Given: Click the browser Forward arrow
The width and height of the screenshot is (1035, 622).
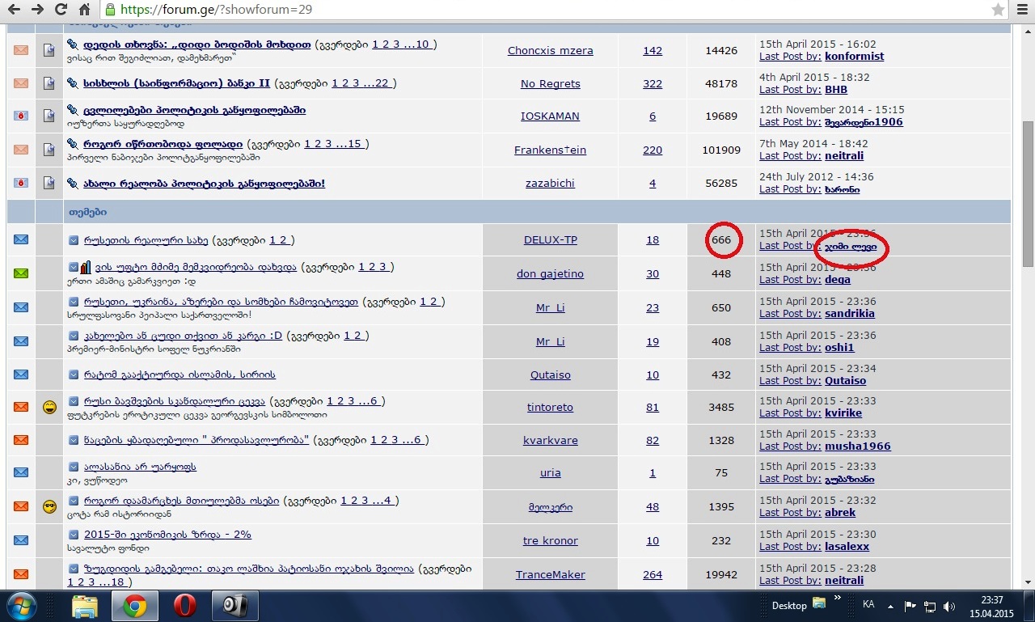Looking at the screenshot, I should tap(37, 11).
